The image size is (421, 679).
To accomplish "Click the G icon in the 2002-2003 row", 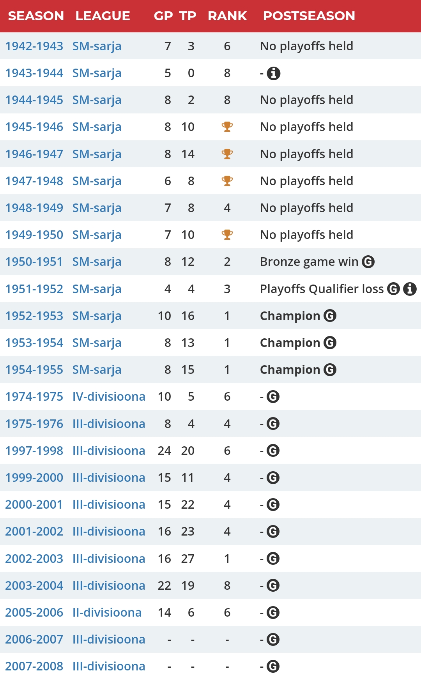I will tap(273, 559).
